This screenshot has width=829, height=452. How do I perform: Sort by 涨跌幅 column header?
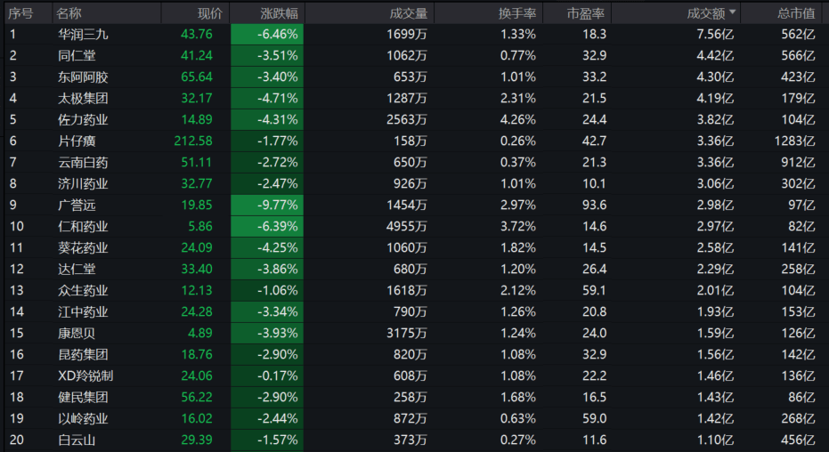[x=279, y=13]
